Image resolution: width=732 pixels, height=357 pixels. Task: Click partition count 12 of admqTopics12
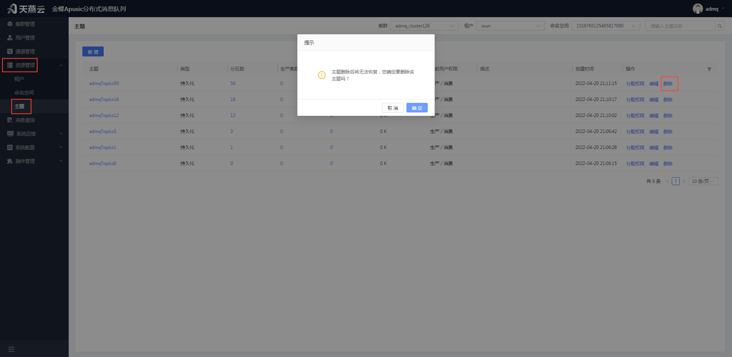point(233,115)
